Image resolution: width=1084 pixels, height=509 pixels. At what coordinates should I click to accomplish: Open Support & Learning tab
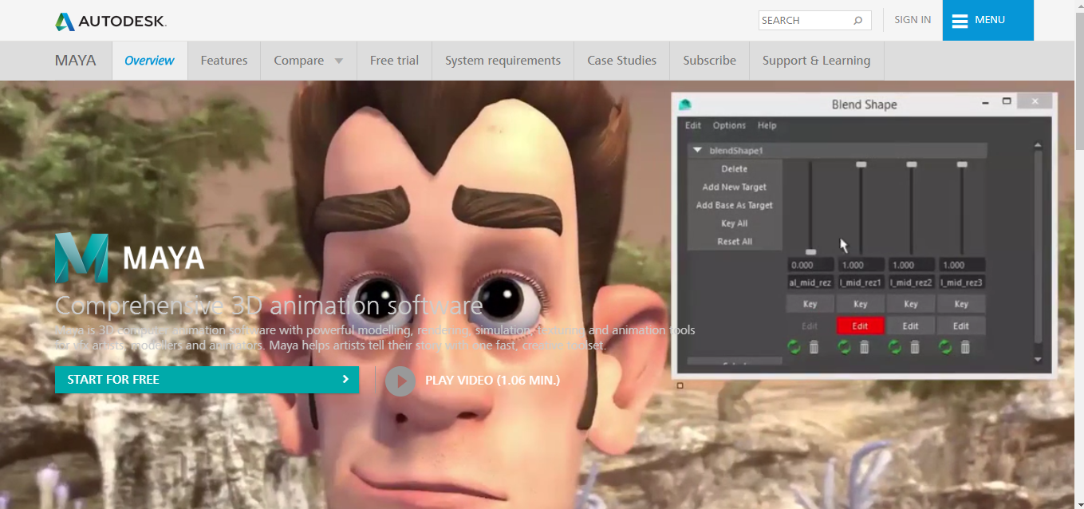(816, 61)
